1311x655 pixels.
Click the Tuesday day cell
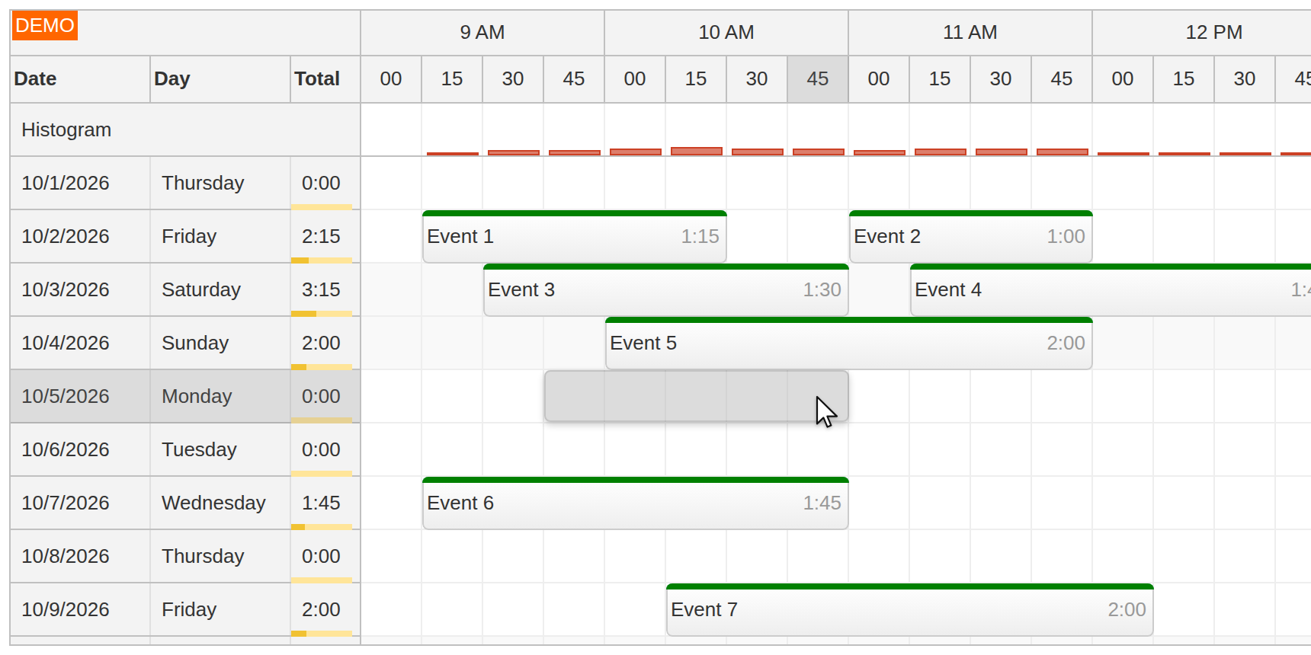220,449
